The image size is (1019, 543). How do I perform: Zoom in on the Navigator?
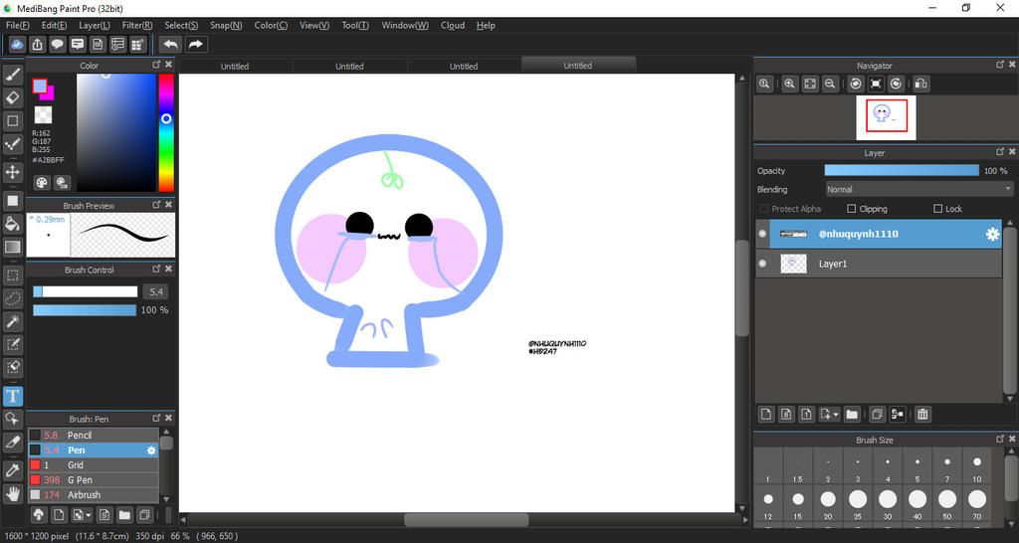(789, 84)
